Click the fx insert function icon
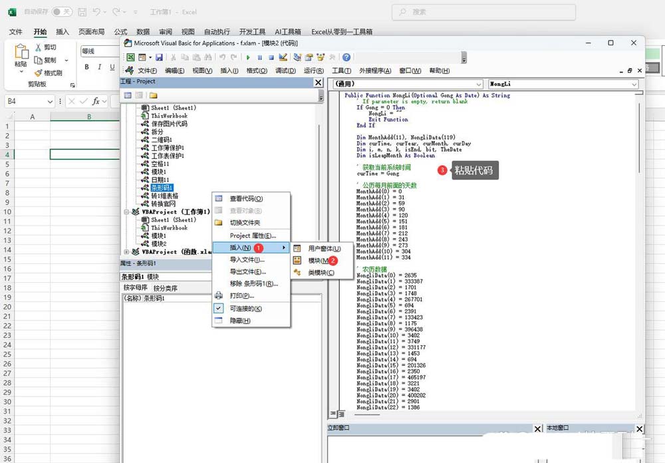665x463 pixels. click(x=96, y=101)
